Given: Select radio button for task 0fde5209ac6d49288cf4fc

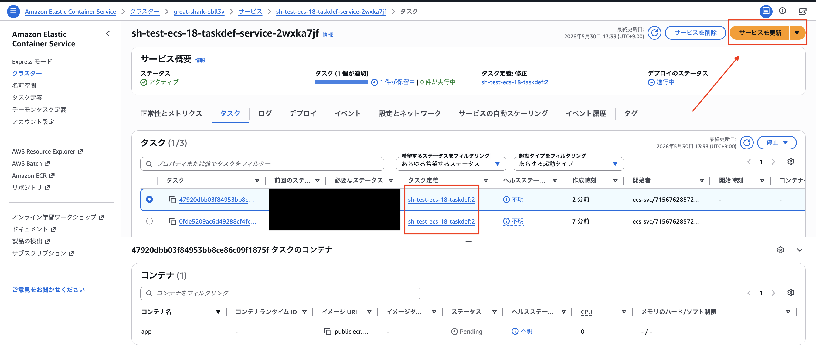Looking at the screenshot, I should coord(149,221).
